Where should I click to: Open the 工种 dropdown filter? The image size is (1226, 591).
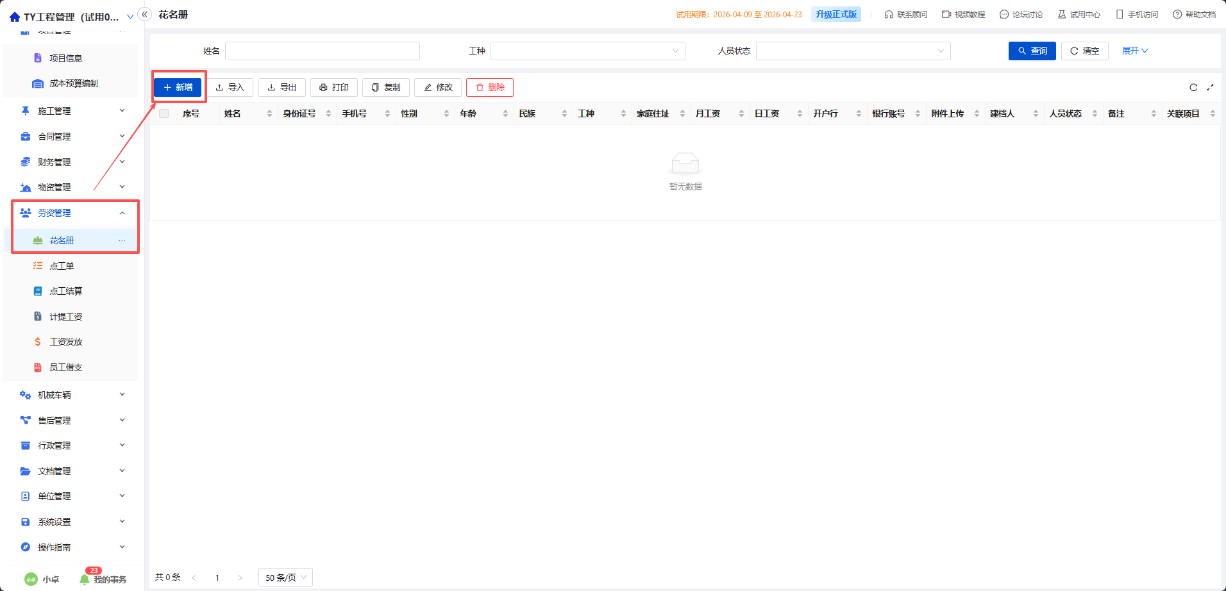(588, 51)
